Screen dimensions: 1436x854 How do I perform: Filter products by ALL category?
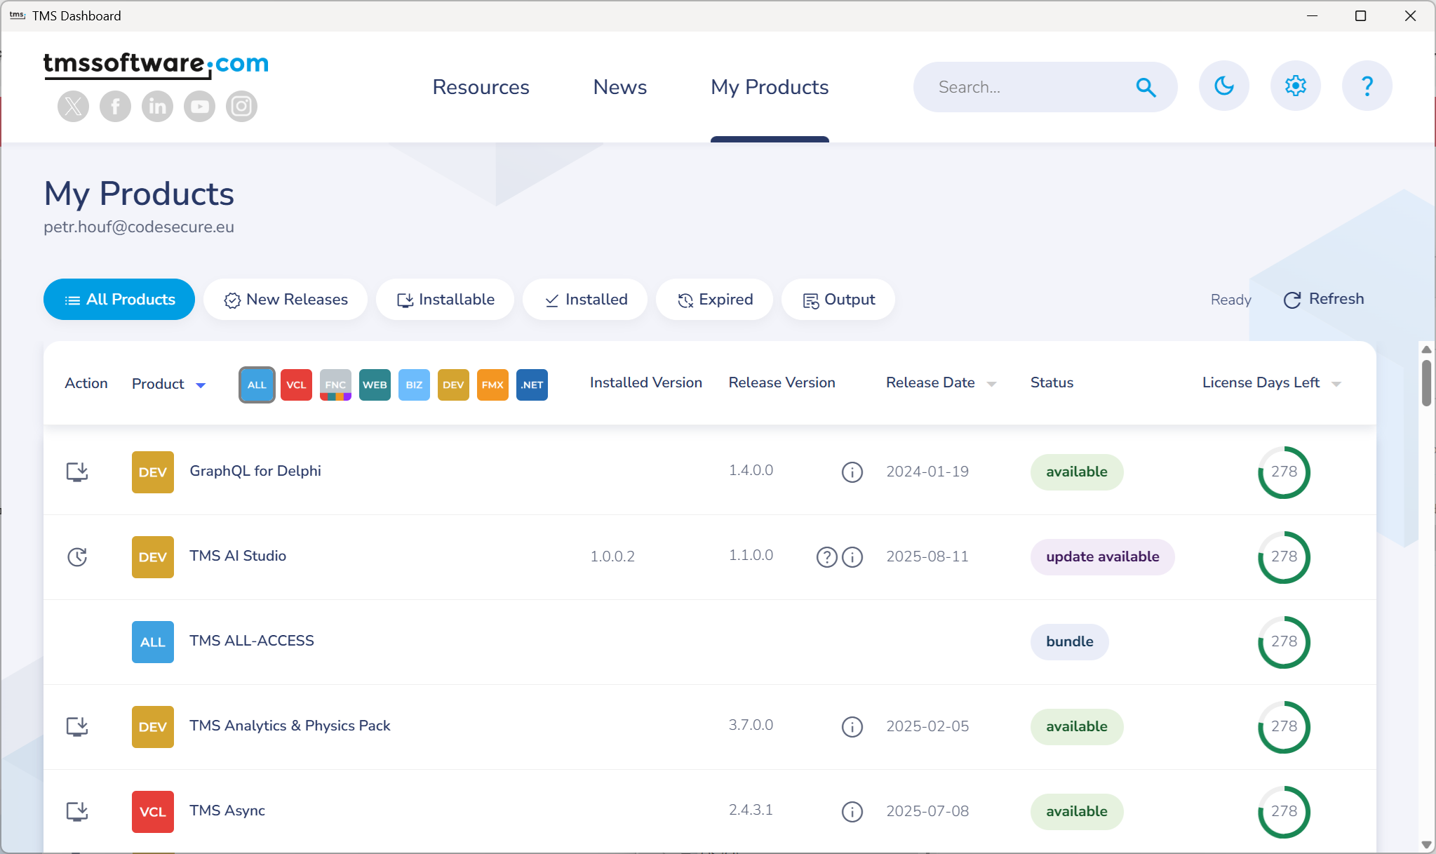click(257, 385)
